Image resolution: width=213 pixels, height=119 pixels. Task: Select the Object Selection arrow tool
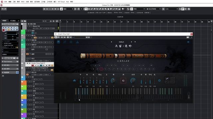pos(86,9)
